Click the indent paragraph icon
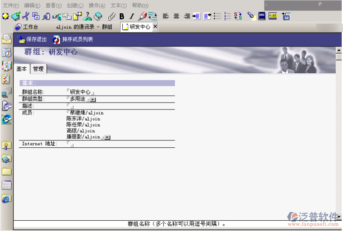343x231 pixels. [x=196, y=16]
